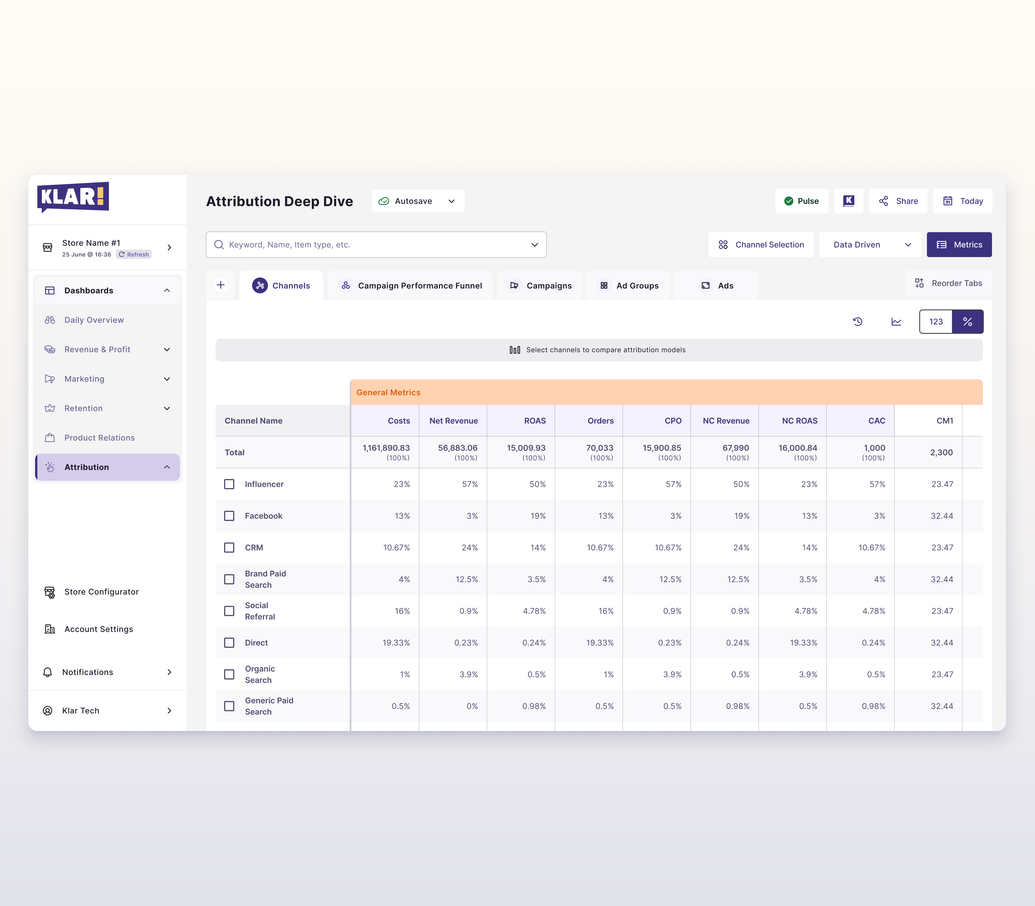This screenshot has width=1035, height=906.
Task: Open the Daily Overview dashboard
Action: point(94,320)
